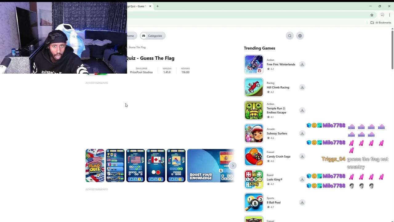Download Free Fire: Winterlands
The width and height of the screenshot is (394, 222).
coord(302,64)
